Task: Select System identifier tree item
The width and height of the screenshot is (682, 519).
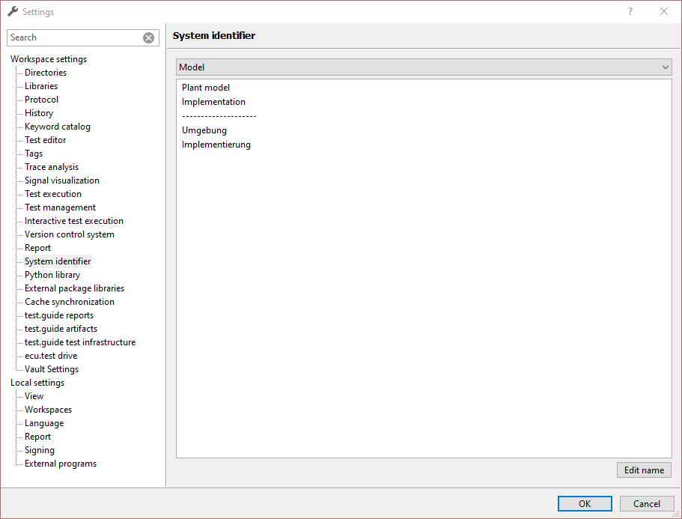Action: coord(58,261)
